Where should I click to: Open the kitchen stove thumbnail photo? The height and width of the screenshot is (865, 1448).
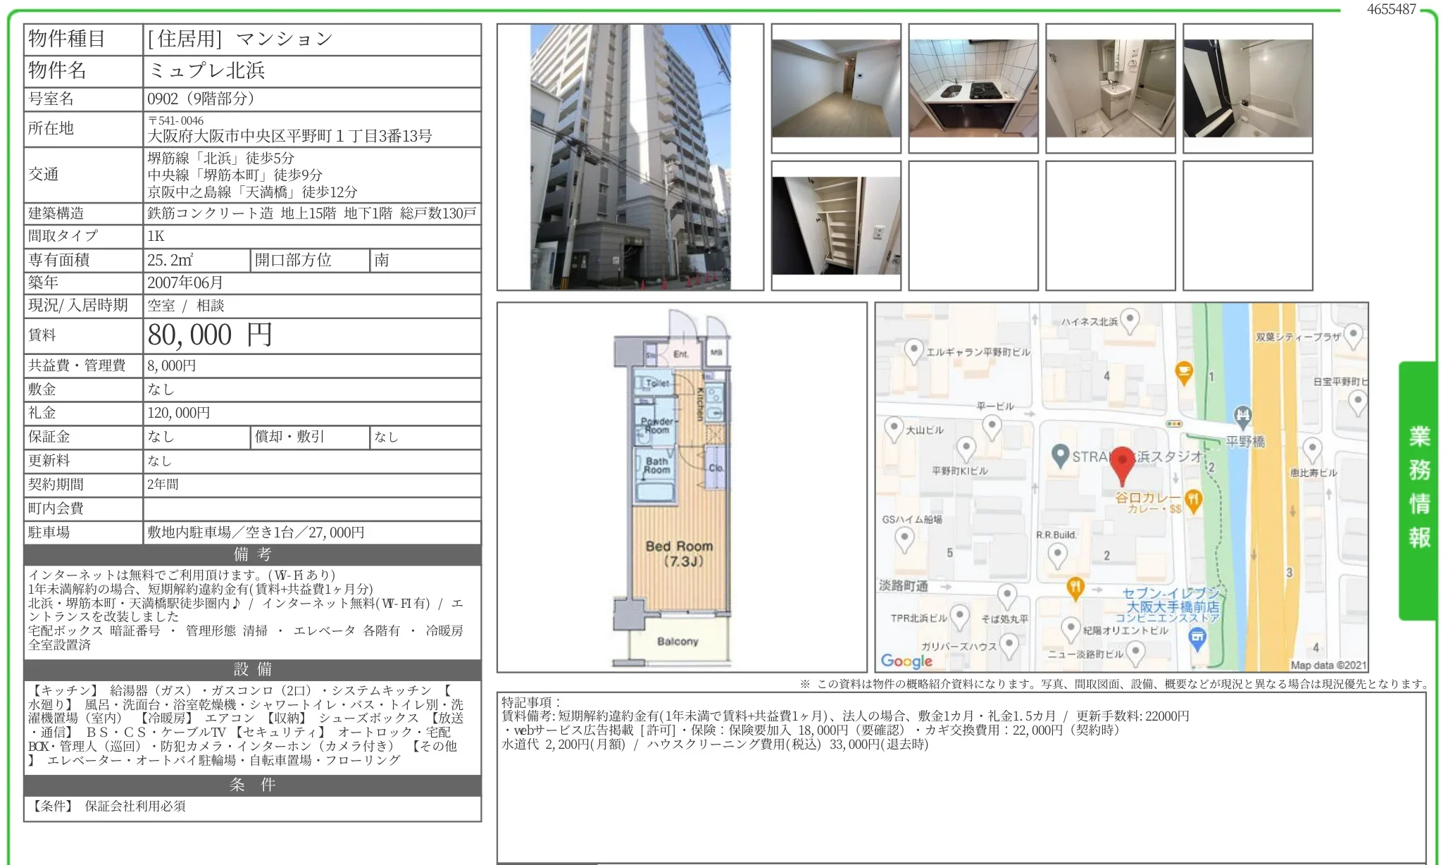(973, 88)
